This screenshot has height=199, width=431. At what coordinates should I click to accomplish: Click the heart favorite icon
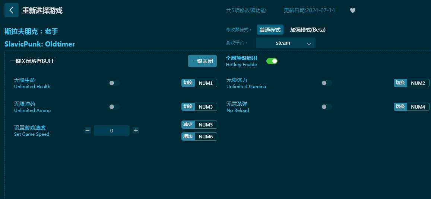click(x=353, y=10)
